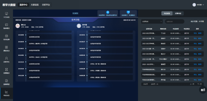Open 活跃师生 person icon
Viewport: 207px width, 101px height.
[6, 58]
